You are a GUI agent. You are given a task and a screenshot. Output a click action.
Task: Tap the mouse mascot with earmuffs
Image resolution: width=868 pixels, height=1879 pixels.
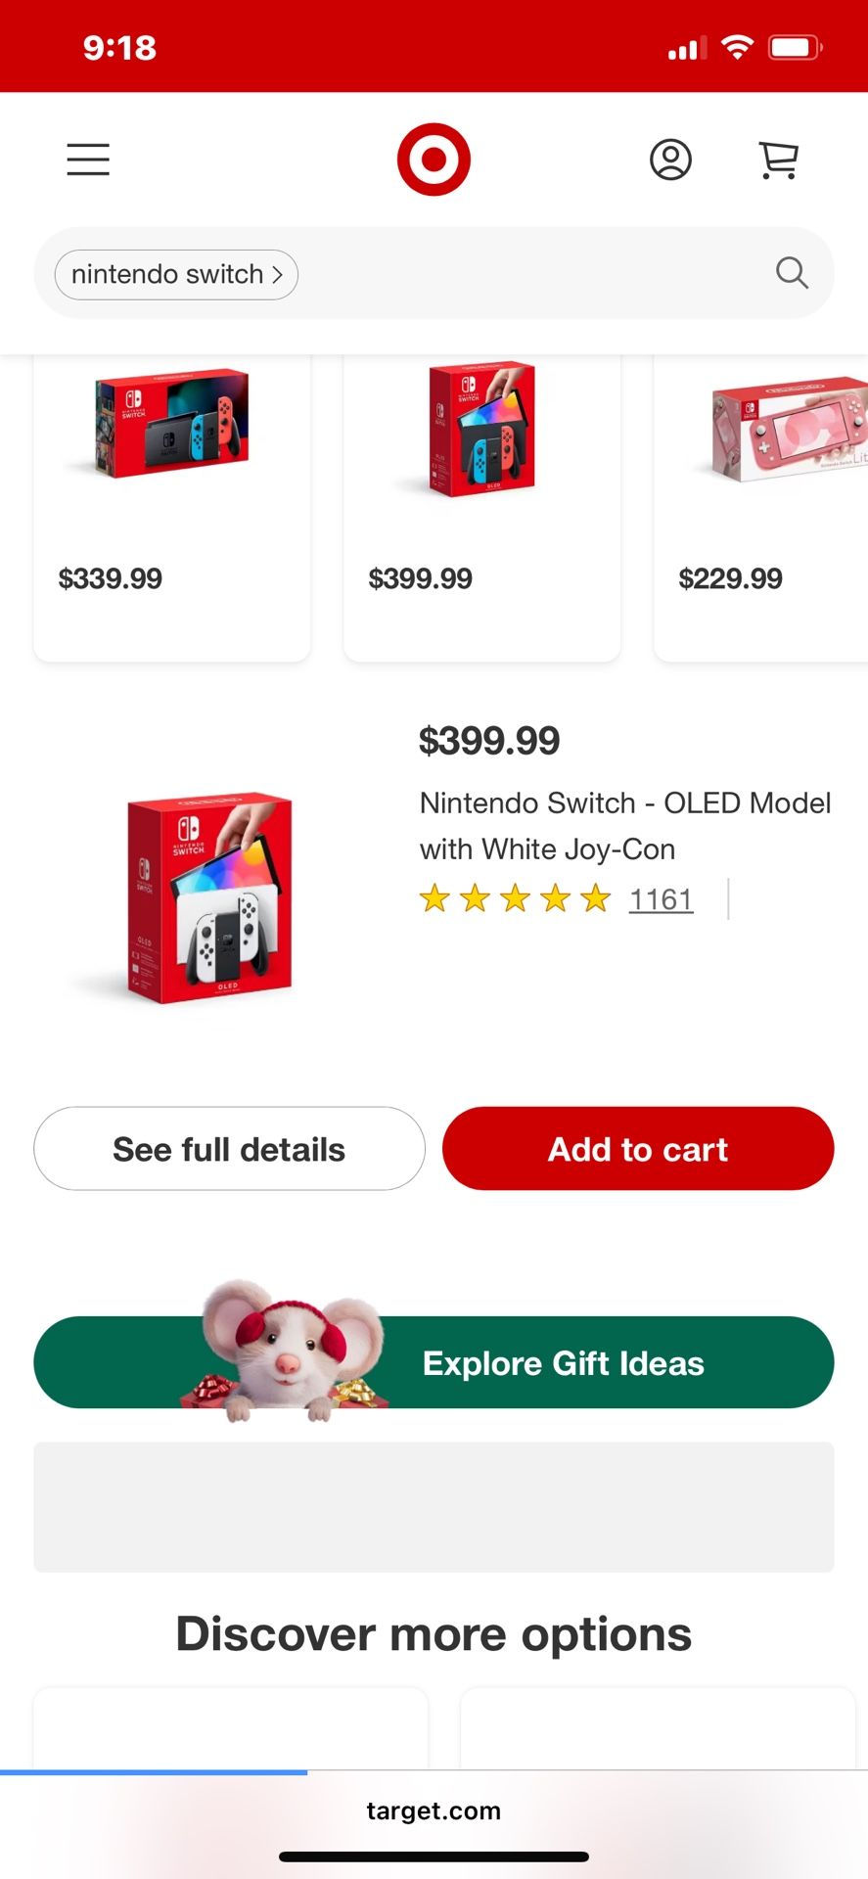(x=285, y=1349)
